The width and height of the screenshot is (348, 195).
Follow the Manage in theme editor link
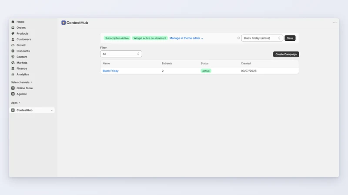[186, 38]
